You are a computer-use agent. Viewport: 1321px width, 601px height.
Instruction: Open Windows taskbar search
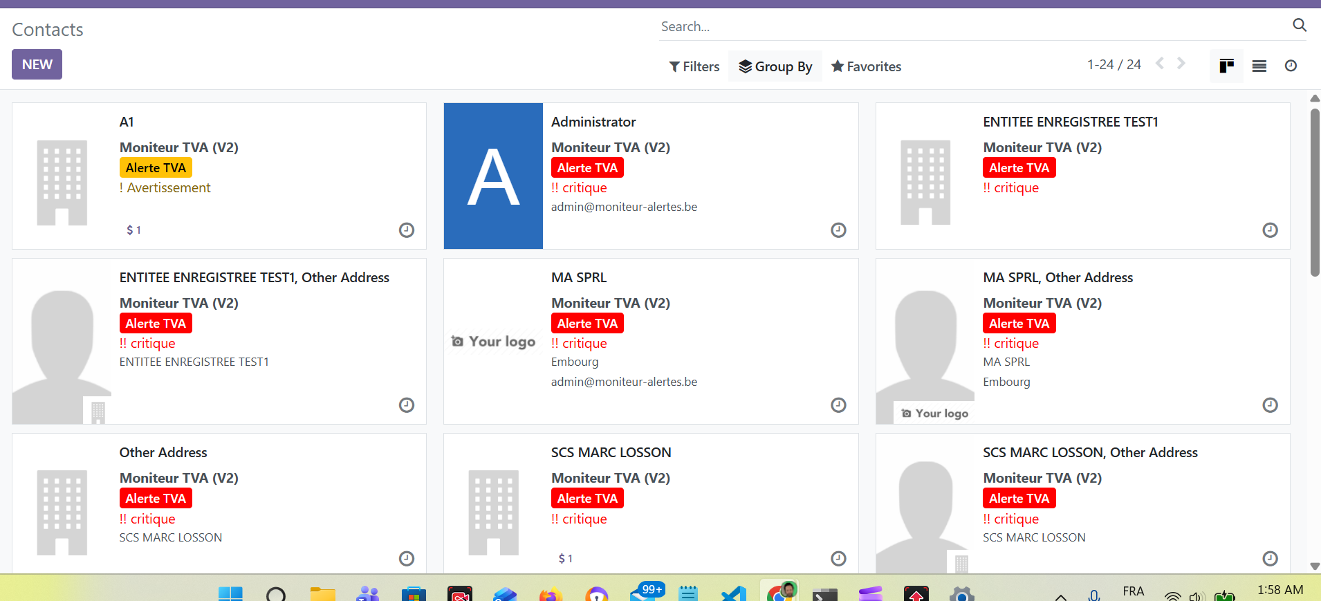276,594
